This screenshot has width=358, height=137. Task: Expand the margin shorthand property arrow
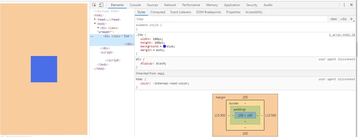154,50
